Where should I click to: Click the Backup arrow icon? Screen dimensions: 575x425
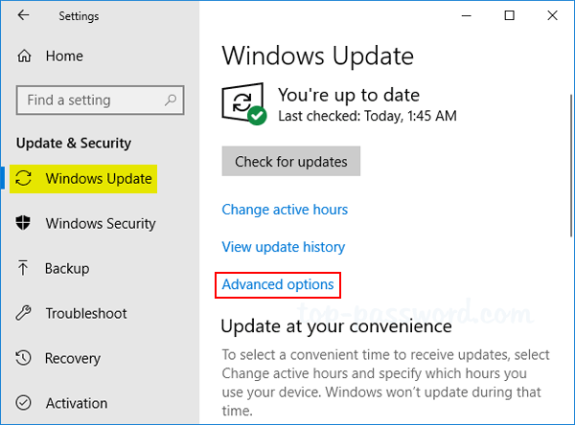pyautogui.click(x=25, y=269)
